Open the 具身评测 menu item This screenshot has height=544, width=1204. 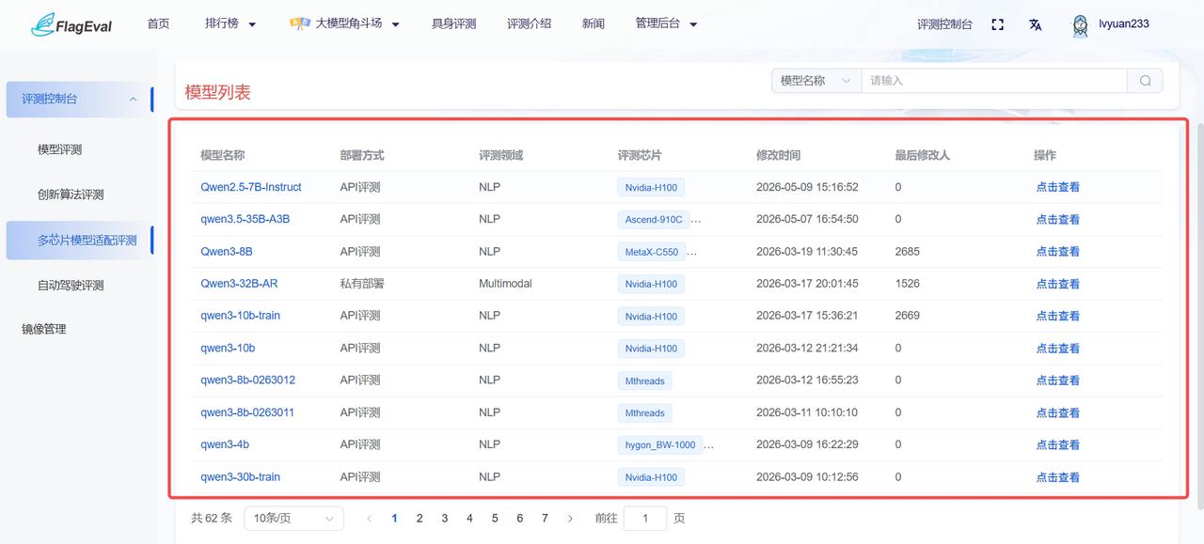pyautogui.click(x=453, y=24)
